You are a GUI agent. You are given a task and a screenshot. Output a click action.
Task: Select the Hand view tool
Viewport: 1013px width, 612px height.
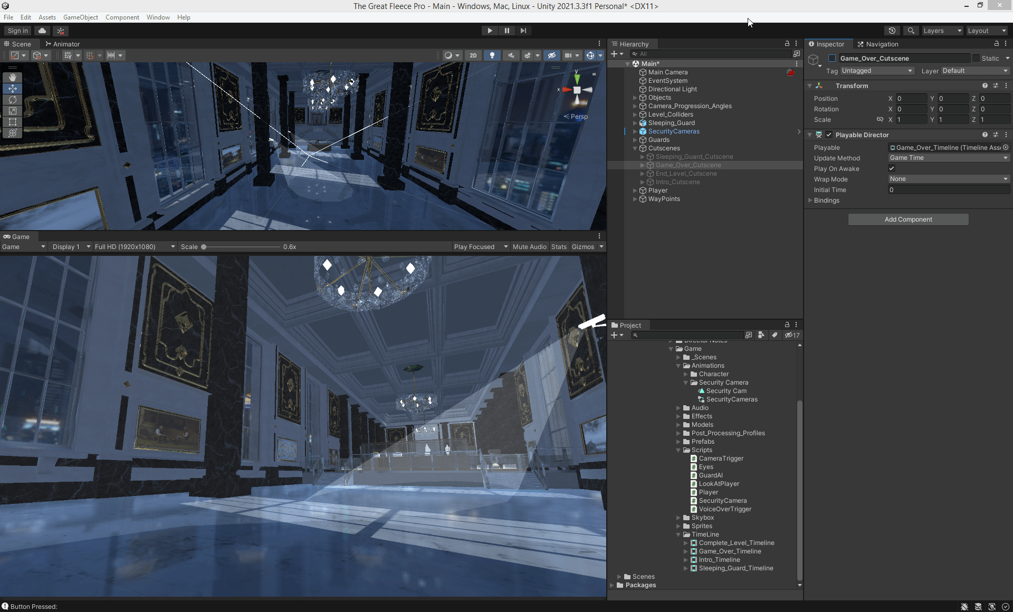click(13, 78)
